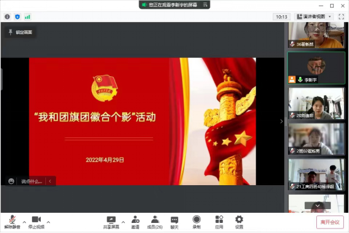Click the 说点什么 chat input box
The image size is (349, 233).
coord(31,181)
